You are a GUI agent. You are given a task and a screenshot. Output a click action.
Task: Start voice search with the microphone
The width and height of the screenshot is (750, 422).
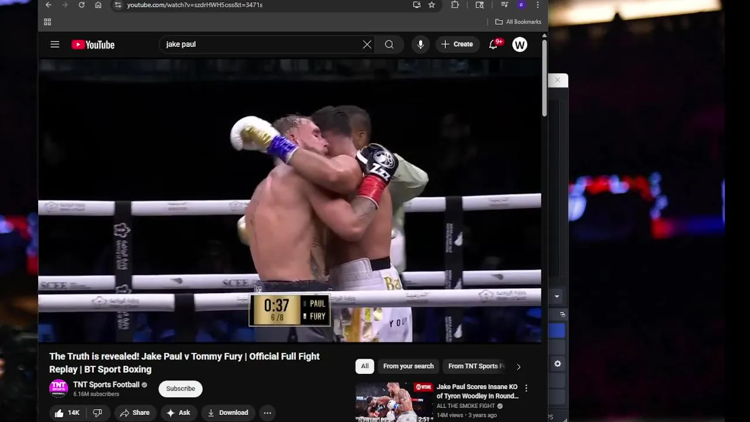pyautogui.click(x=421, y=45)
